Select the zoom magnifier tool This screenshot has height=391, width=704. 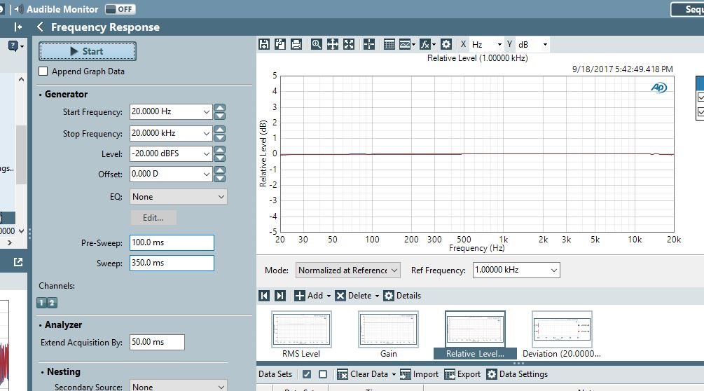pos(317,44)
